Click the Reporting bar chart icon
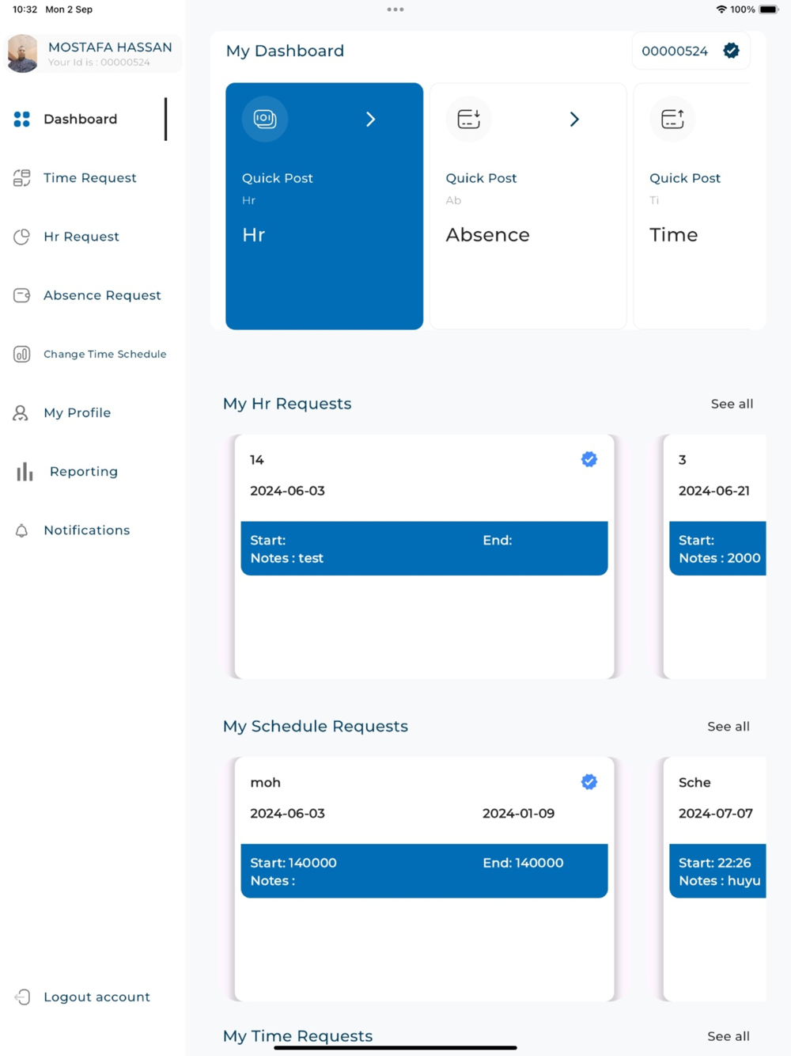The width and height of the screenshot is (791, 1056). (x=25, y=472)
